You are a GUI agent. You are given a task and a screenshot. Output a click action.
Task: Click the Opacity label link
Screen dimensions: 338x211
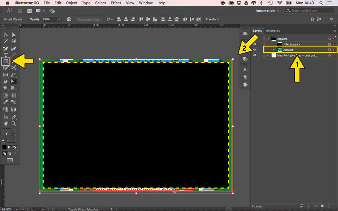[x=35, y=19]
